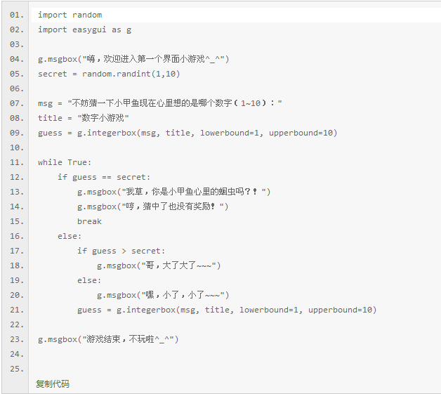Click the 复制代码 copy code link
The width and height of the screenshot is (441, 394).
pos(53,383)
